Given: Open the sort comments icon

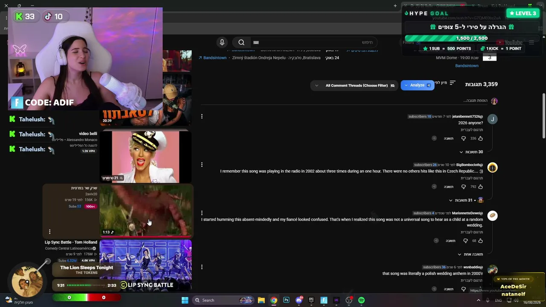Looking at the screenshot, I should pos(453,83).
